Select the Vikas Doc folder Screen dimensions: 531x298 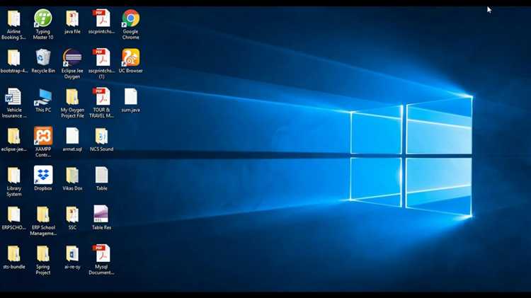click(72, 178)
